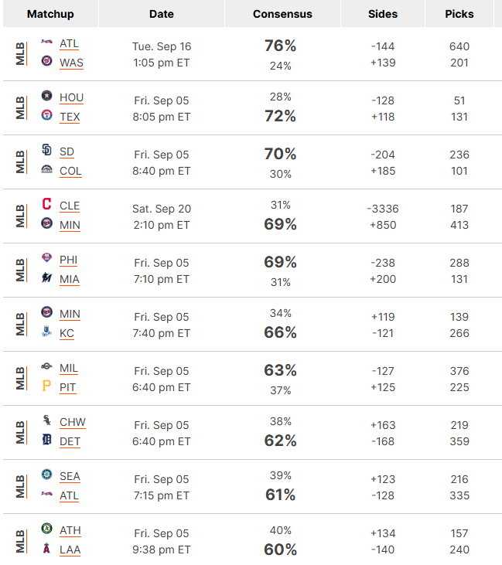Screen dimensions: 502x565
Task: Click the Date column header
Action: pyautogui.click(x=161, y=14)
